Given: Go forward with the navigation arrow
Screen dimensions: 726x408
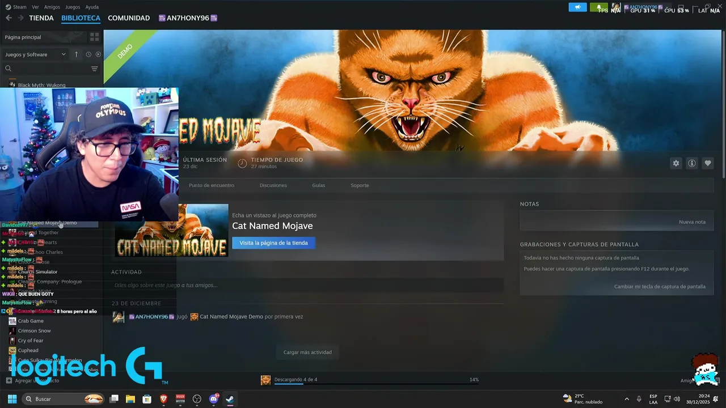Looking at the screenshot, I should (x=21, y=18).
